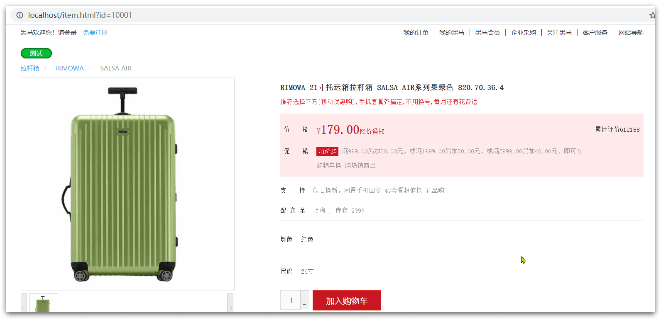The height and width of the screenshot is (320, 661).
Task: Click the site info icon in address bar
Action: [x=20, y=15]
